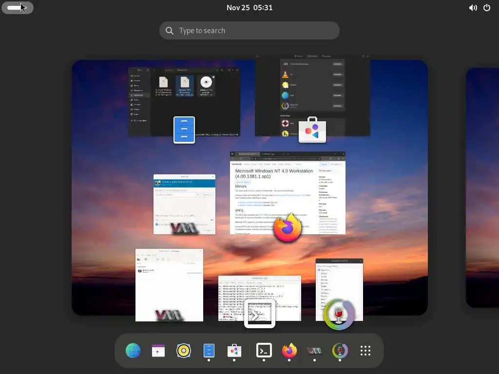The image size is (499, 374).
Task: Focus the Type to search field
Action: point(249,31)
